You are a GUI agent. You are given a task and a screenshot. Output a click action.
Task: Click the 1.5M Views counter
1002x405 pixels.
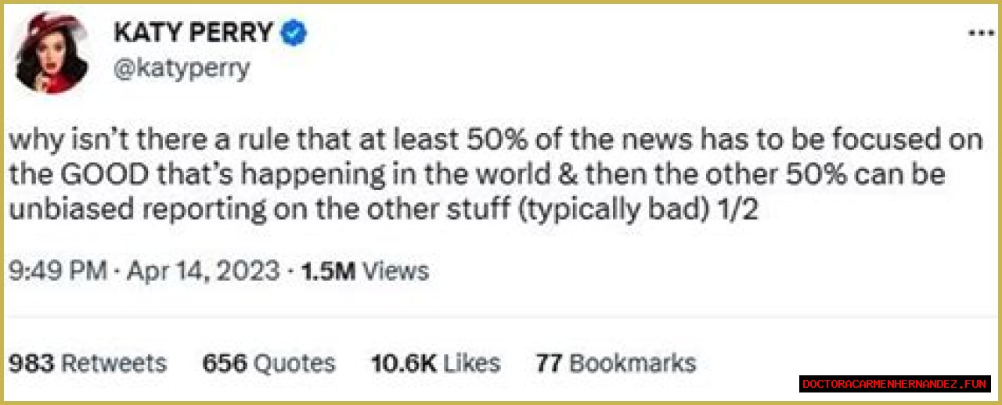363,271
